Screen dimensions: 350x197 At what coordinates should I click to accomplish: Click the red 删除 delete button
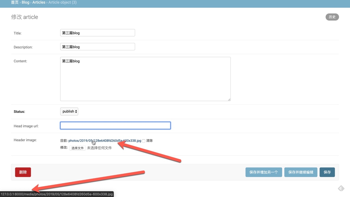(x=23, y=172)
